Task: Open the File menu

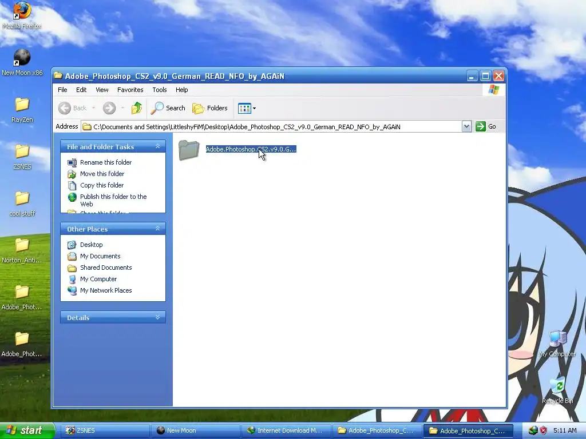Action: point(62,90)
